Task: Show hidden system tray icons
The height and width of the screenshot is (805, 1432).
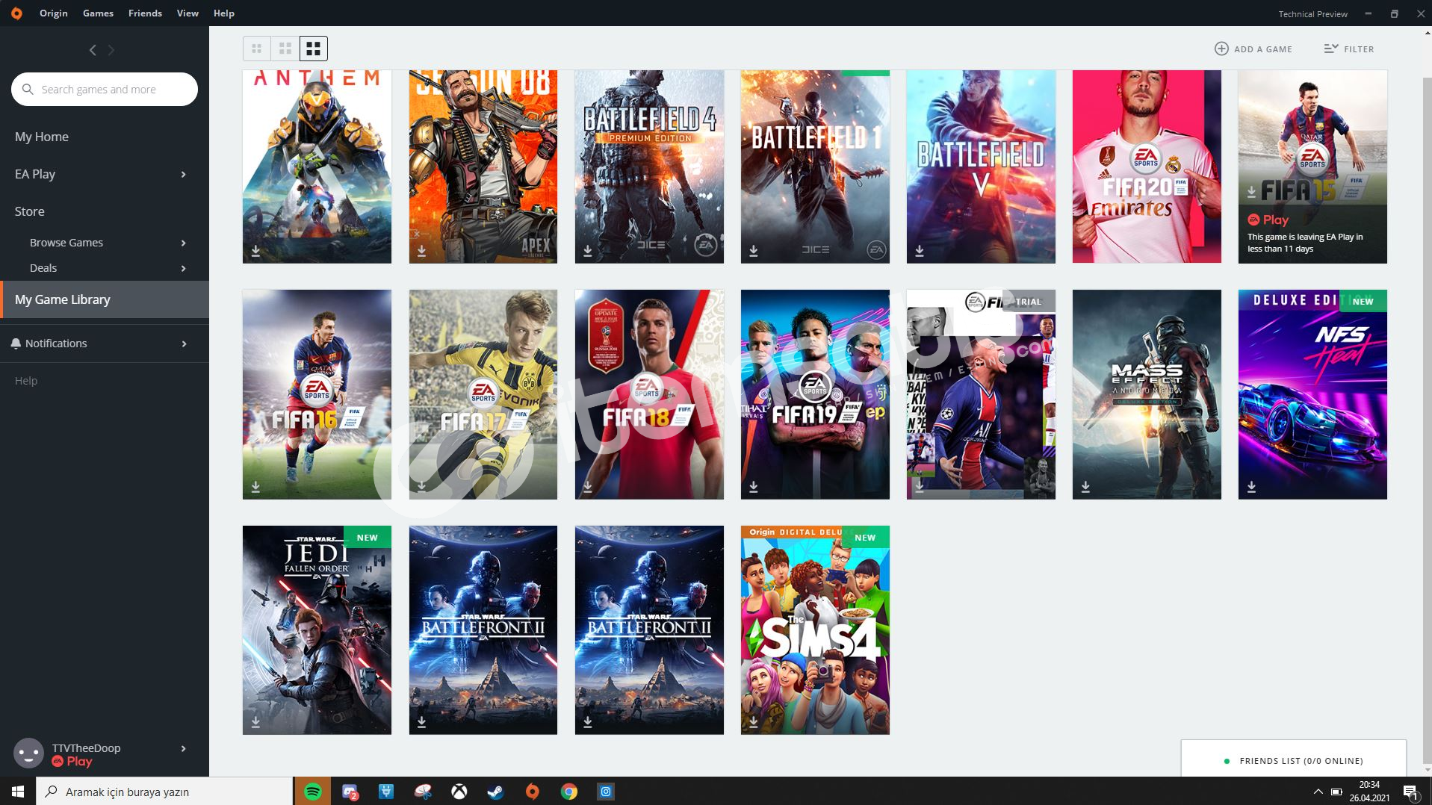Action: pyautogui.click(x=1318, y=792)
